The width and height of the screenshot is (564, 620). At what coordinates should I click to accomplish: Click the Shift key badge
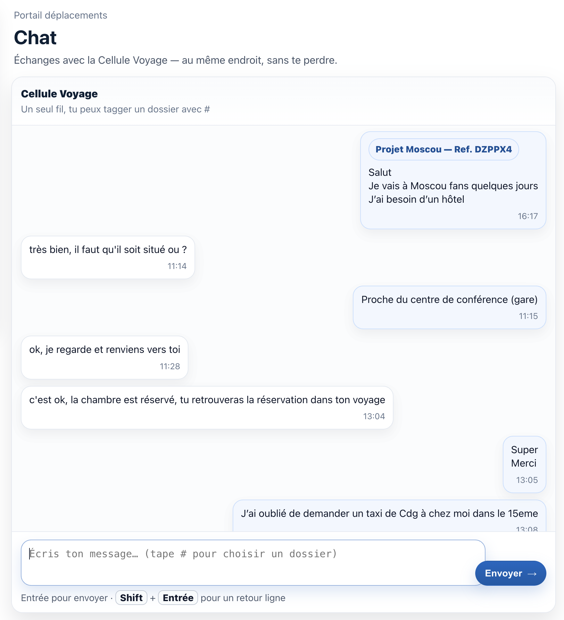point(131,598)
